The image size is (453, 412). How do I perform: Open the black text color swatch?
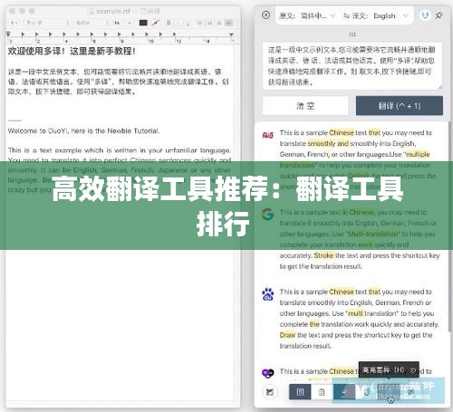click(143, 23)
